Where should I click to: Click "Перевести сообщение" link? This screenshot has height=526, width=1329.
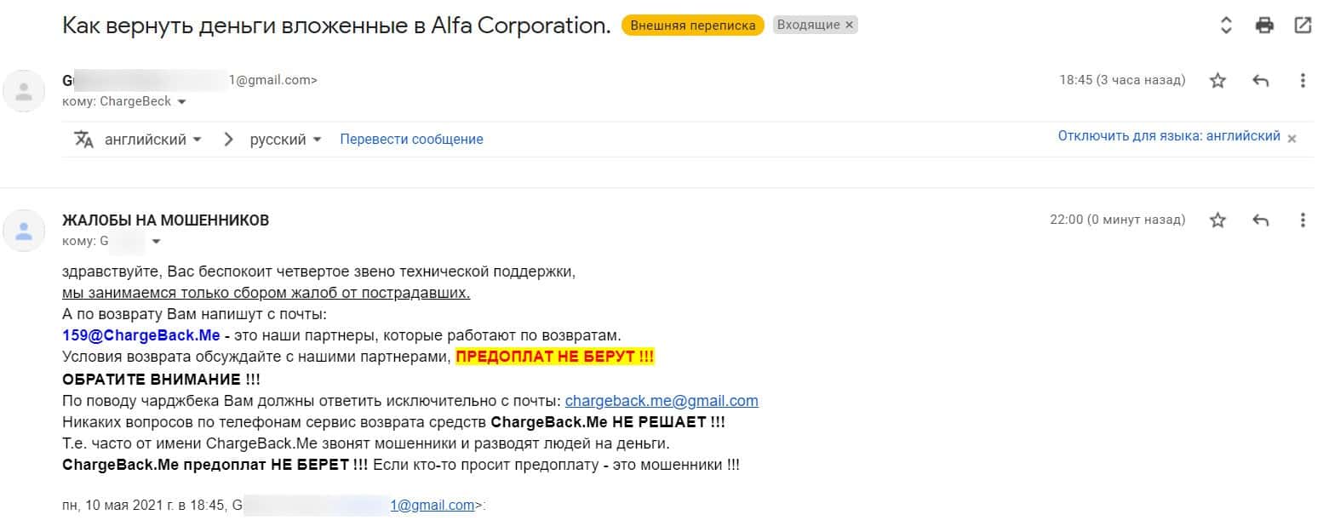click(x=411, y=140)
